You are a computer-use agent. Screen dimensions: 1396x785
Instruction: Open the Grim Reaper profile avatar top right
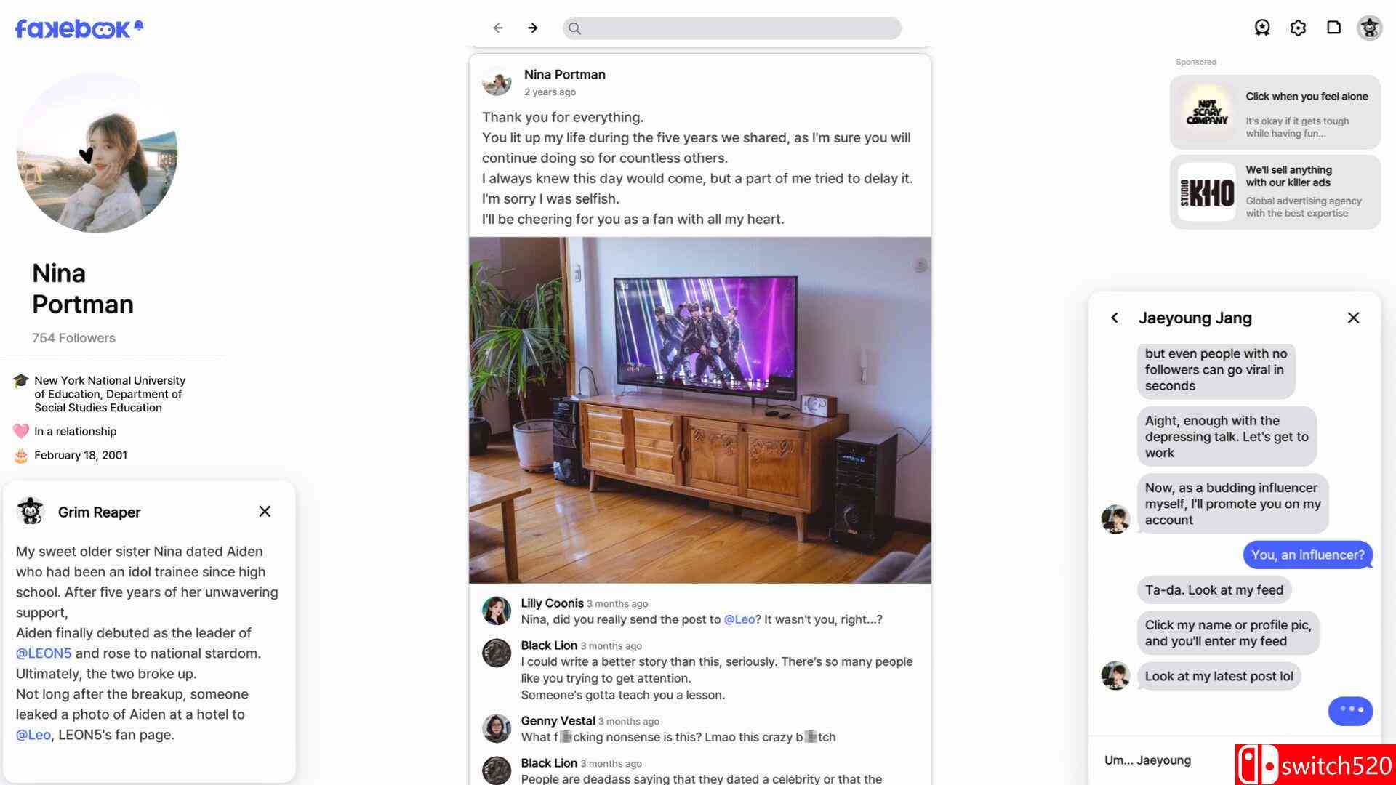1370,28
